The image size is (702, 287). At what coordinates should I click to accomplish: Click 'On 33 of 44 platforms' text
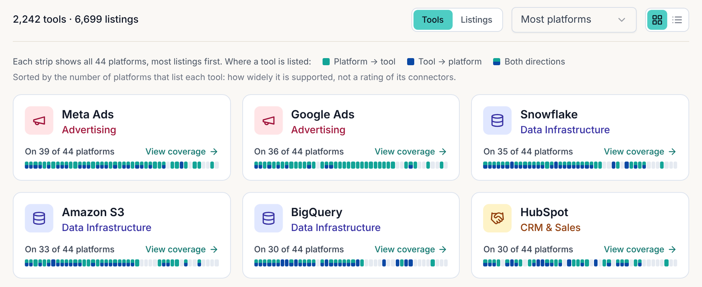click(x=70, y=249)
